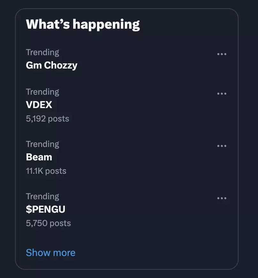Open more options for VDEX trend
258x278 pixels.
pos(222,94)
